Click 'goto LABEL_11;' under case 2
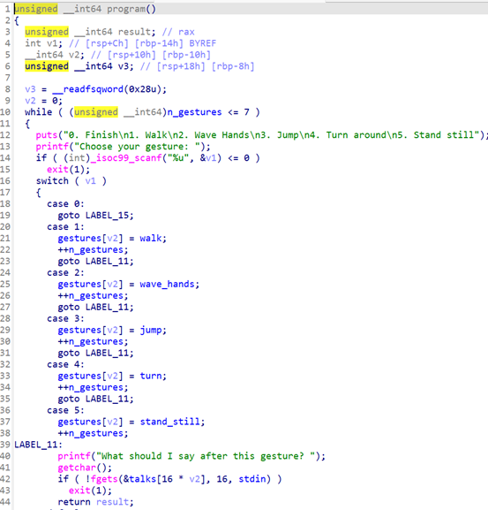 tap(96, 307)
